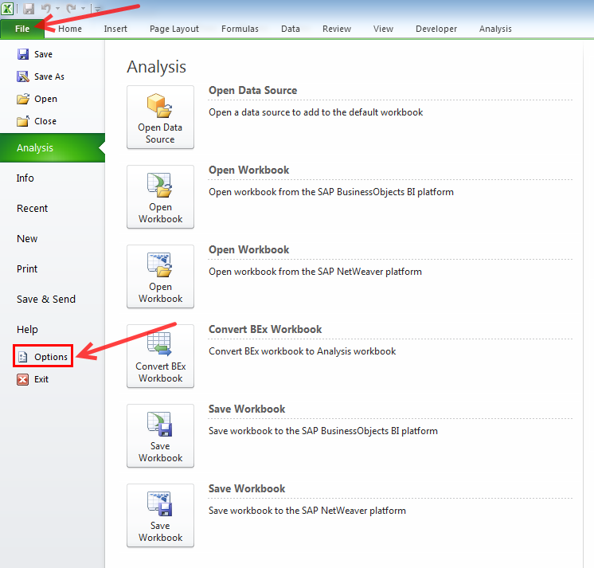Switch to the Developer ribbon tab

(x=436, y=29)
